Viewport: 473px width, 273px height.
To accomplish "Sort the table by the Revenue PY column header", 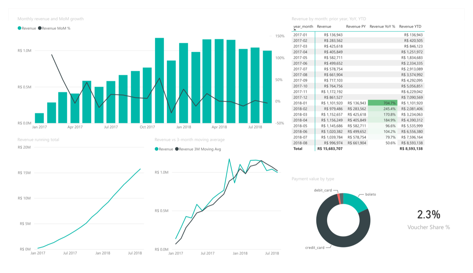I will 356,26.
